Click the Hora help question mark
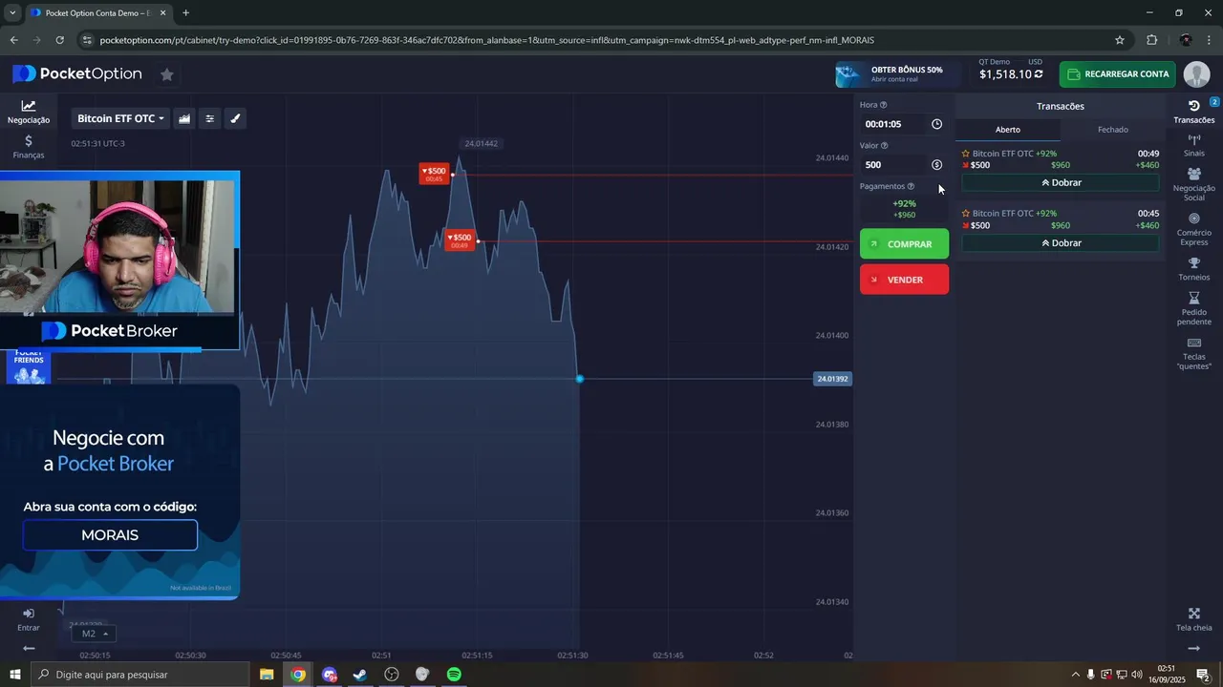 (x=883, y=105)
